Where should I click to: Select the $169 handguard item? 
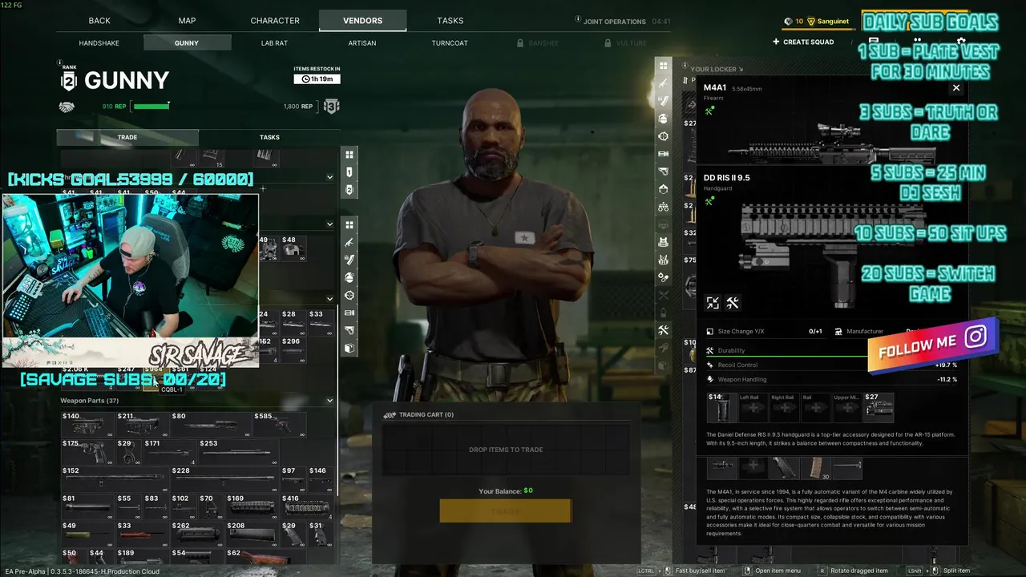[252, 506]
